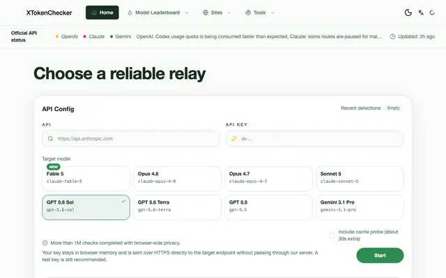Expand the Tools dropdown chevron
The width and height of the screenshot is (446, 278).
[272, 13]
